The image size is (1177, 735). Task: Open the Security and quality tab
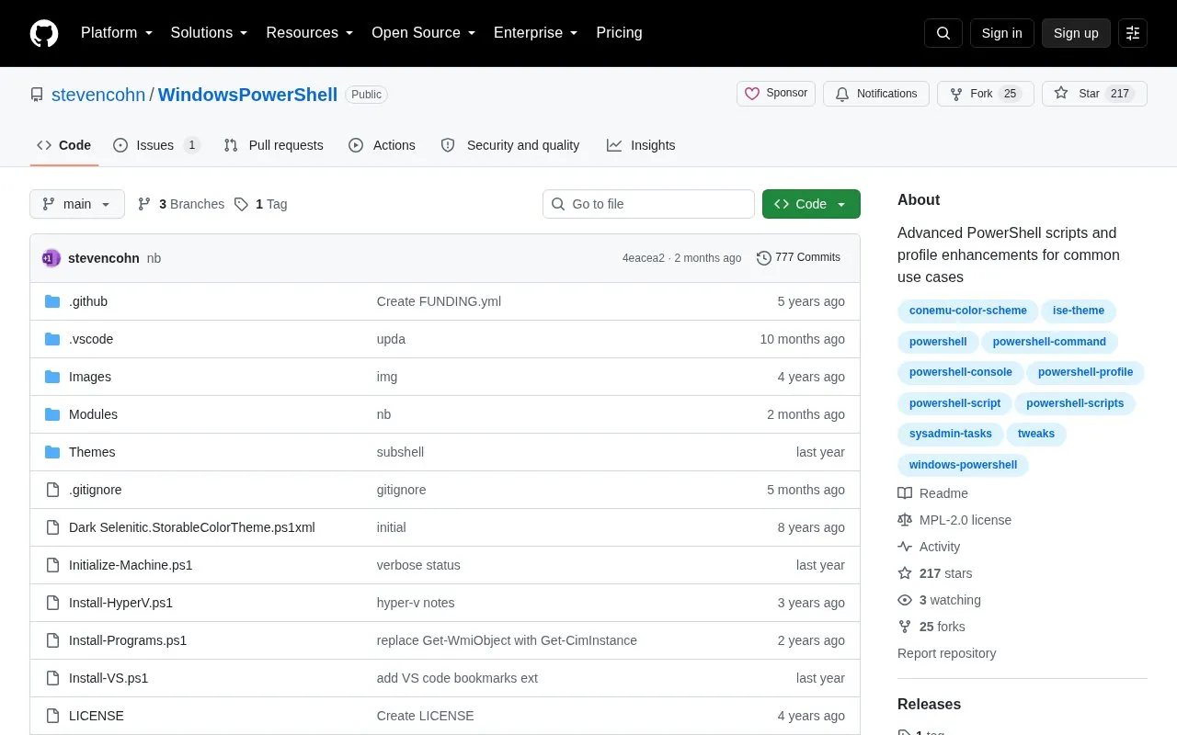[510, 145]
